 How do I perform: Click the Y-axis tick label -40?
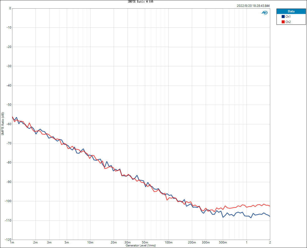click(x=9, y=86)
